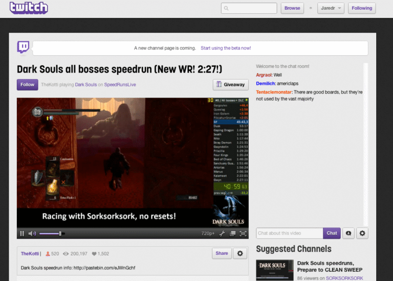Image resolution: width=393 pixels, height=281 pixels.
Task: Open gear settings next to Share
Action: [x=240, y=253]
